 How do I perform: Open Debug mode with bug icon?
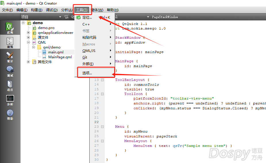(x=10, y=71)
